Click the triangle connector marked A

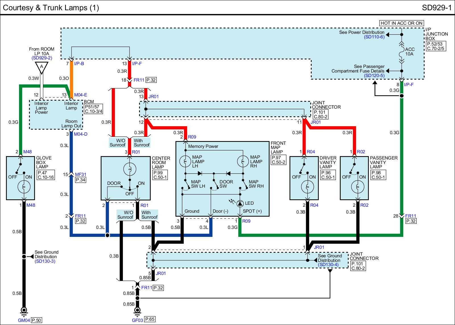pyautogui.click(x=42, y=67)
